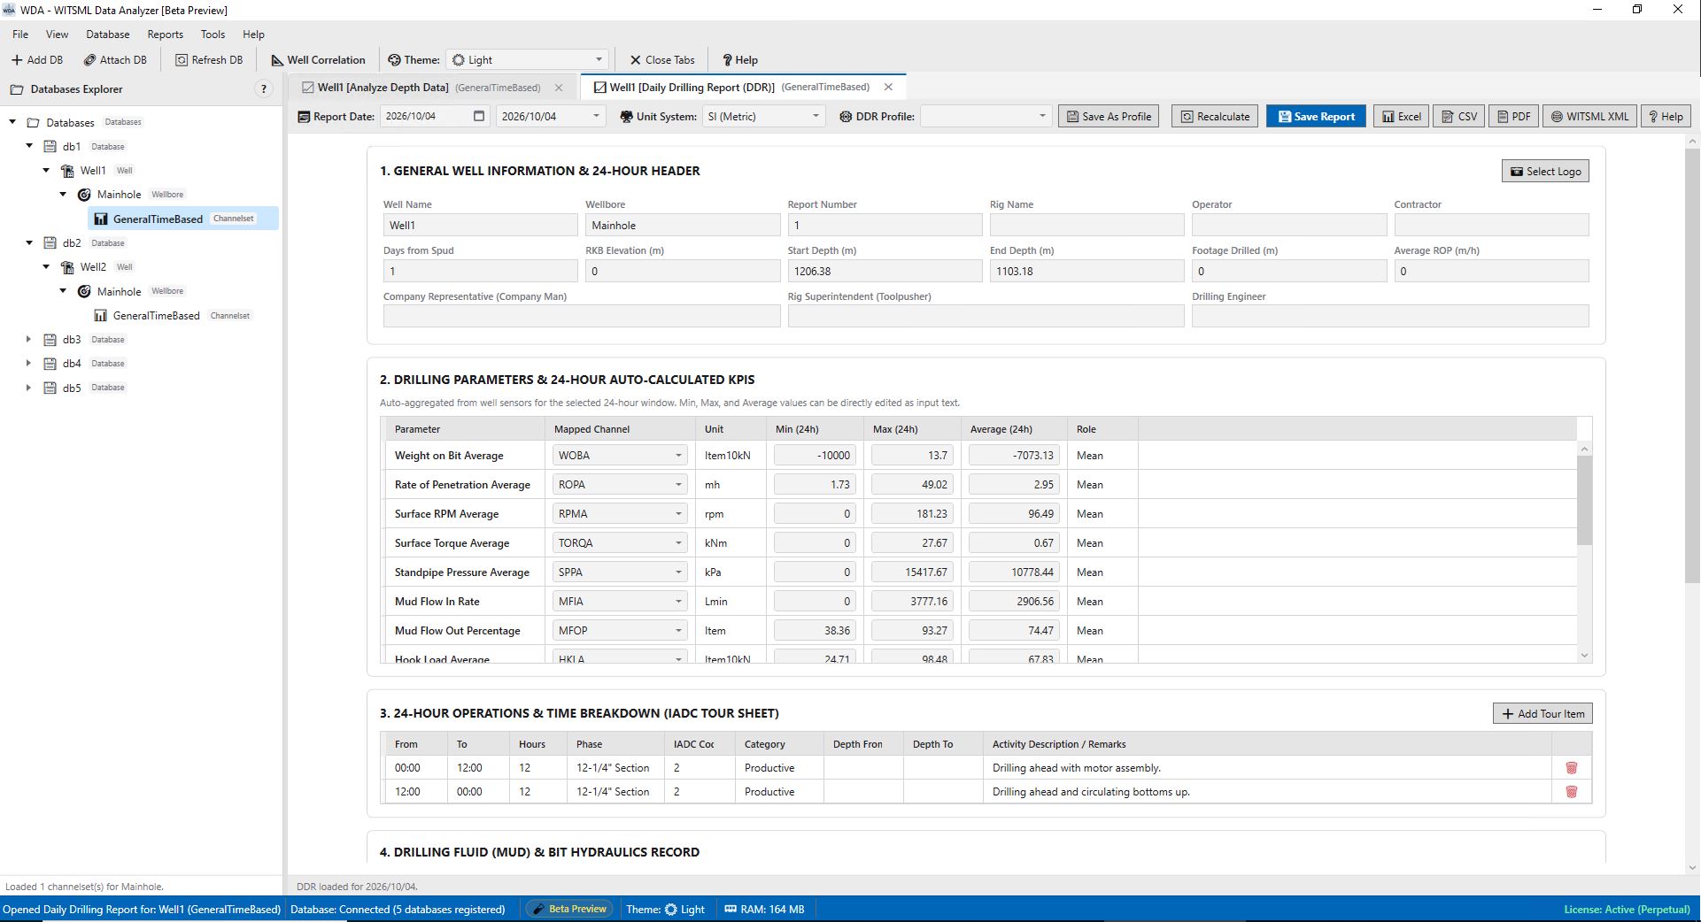Click the Databases Explorer question mark

[264, 89]
